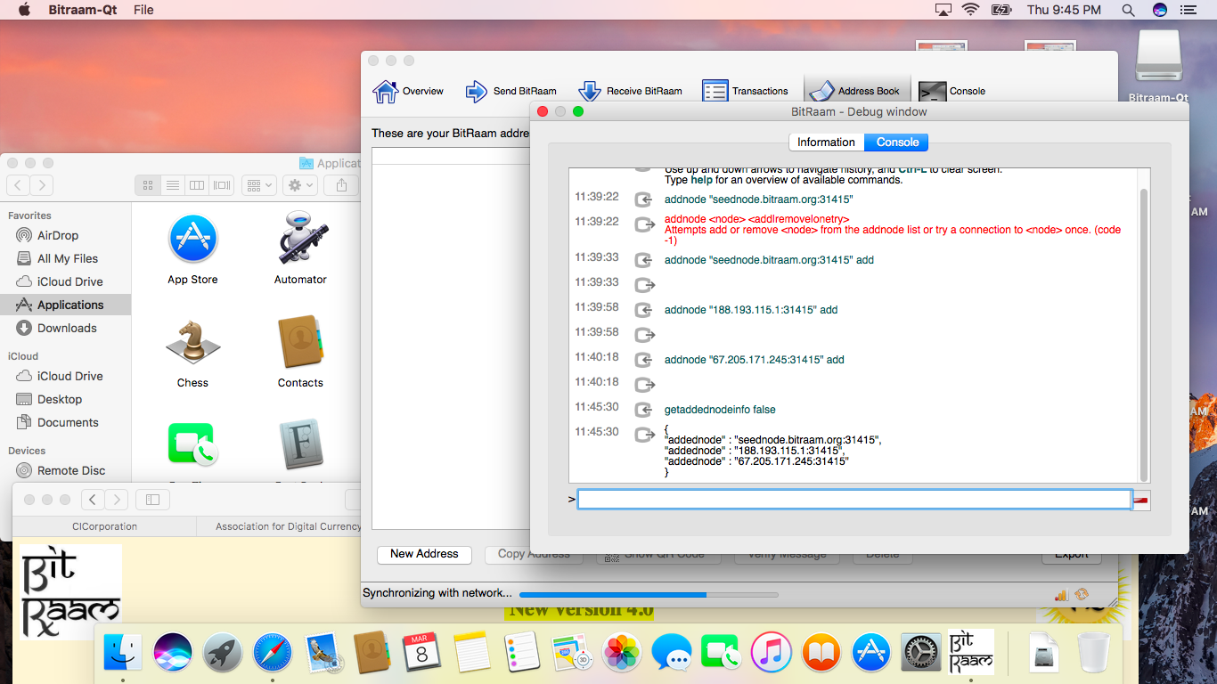This screenshot has height=684, width=1217.
Task: Expand the Finder gear action menu
Action: coord(299,185)
